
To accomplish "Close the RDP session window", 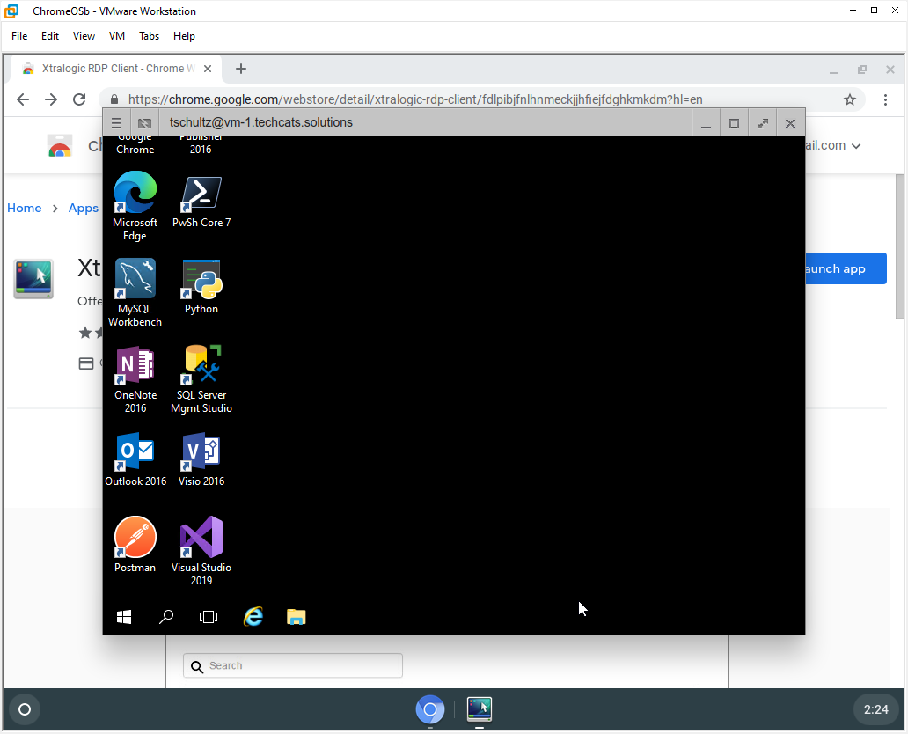I will pyautogui.click(x=790, y=123).
